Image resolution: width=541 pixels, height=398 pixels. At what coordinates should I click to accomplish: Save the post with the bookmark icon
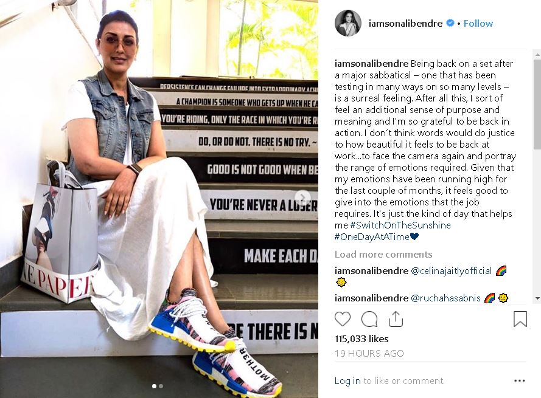pos(520,319)
